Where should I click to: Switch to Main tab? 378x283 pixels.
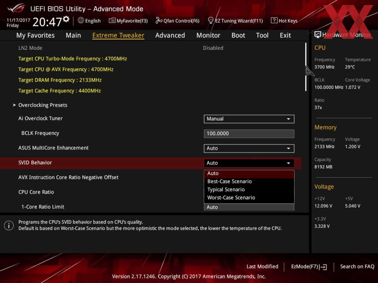click(73, 35)
